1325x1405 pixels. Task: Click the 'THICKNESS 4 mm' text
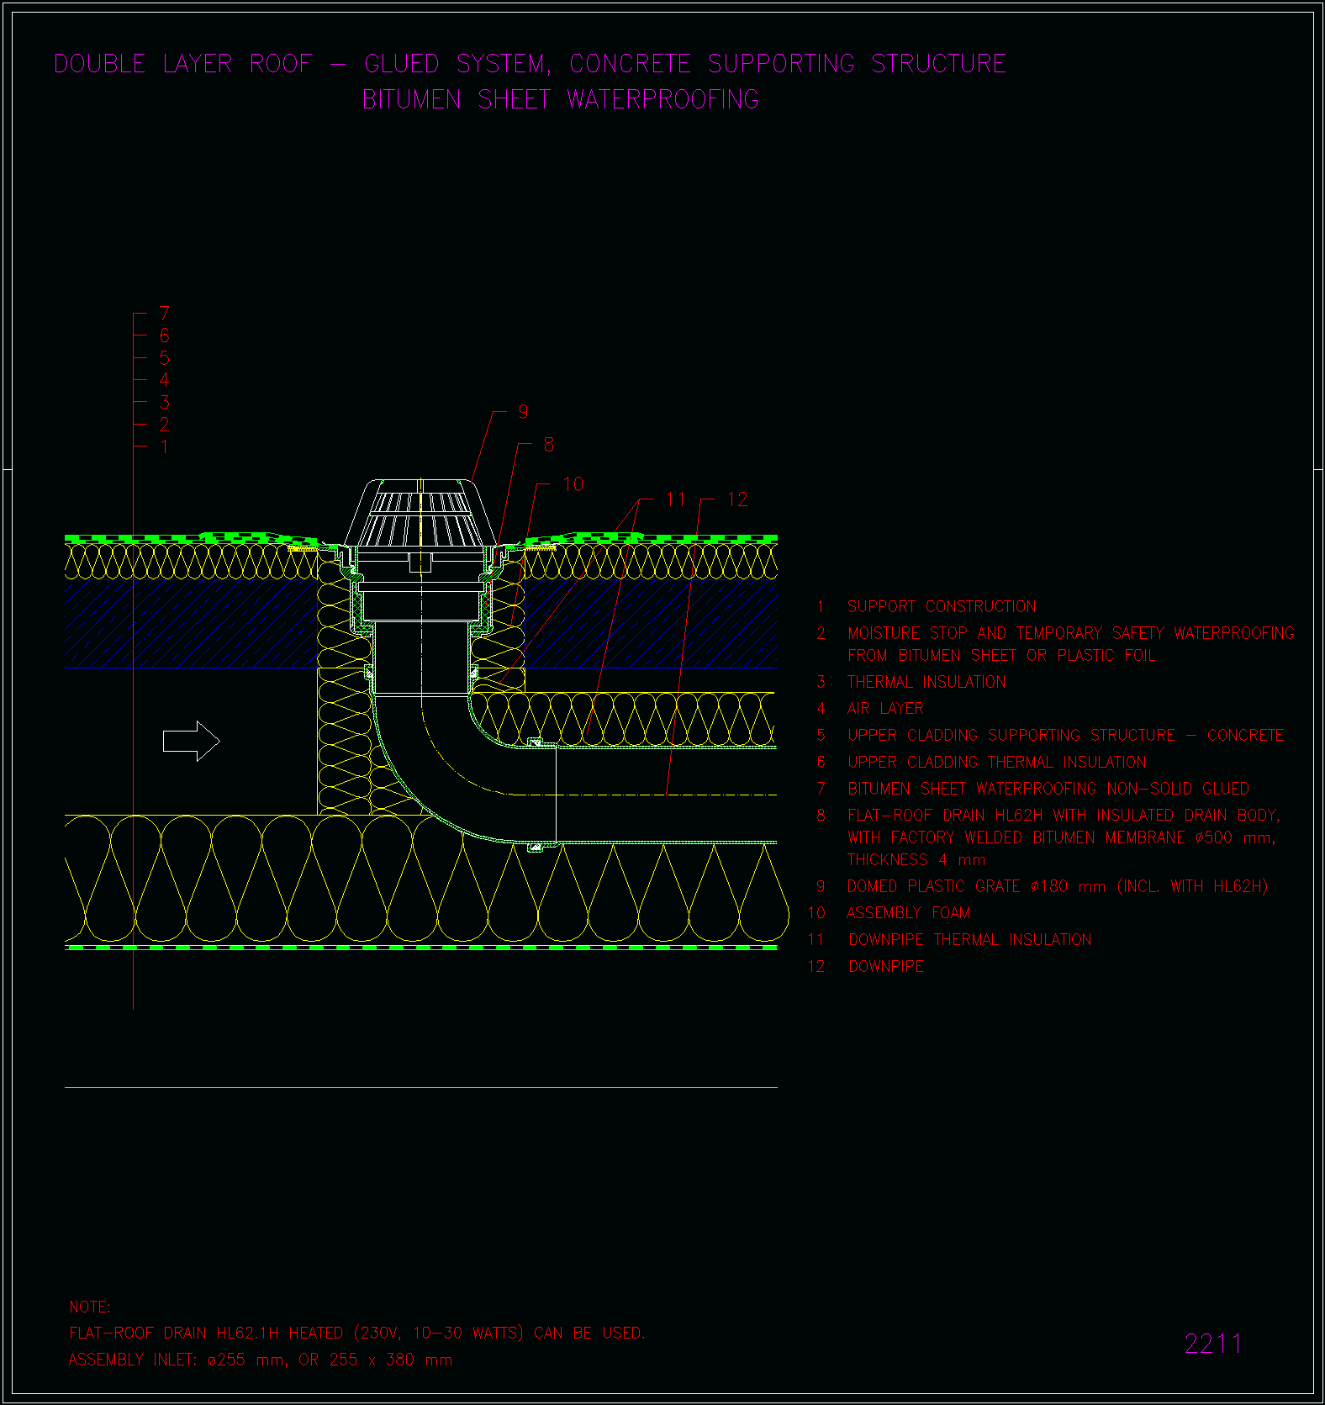point(916,860)
